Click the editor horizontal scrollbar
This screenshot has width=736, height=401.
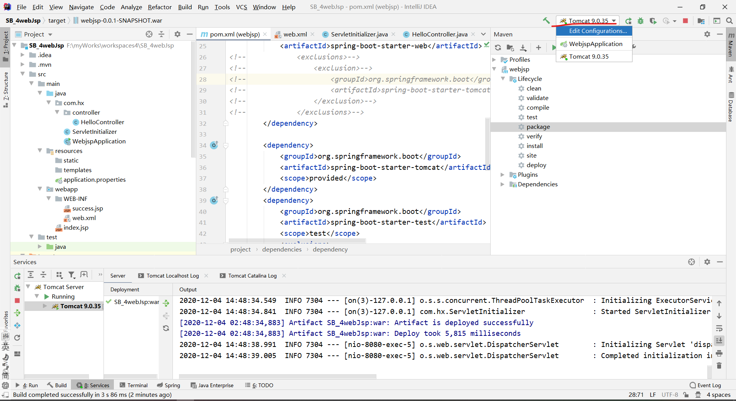tap(297, 241)
